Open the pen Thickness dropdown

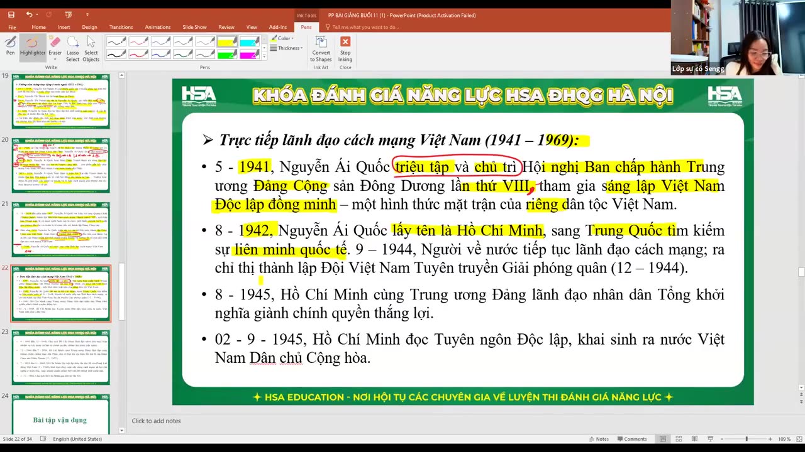287,48
